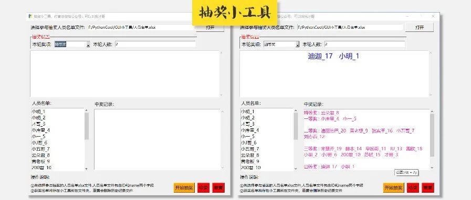The image size is (471, 200).
Task: Click the file path field in left window
Action: click(141, 27)
